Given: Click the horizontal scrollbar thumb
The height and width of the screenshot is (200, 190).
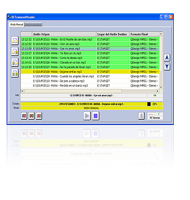Looking at the screenshot, I should pyautogui.click(x=73, y=91).
